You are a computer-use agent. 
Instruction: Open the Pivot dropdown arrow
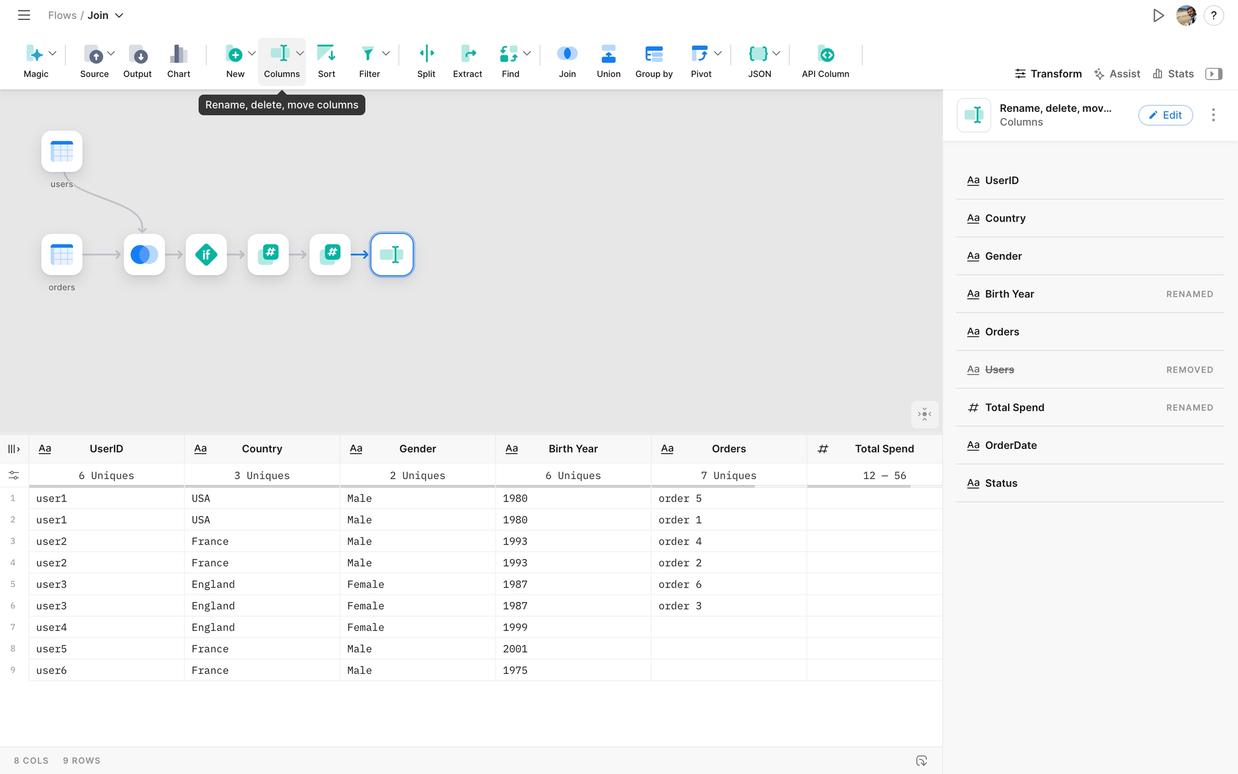pyautogui.click(x=718, y=53)
